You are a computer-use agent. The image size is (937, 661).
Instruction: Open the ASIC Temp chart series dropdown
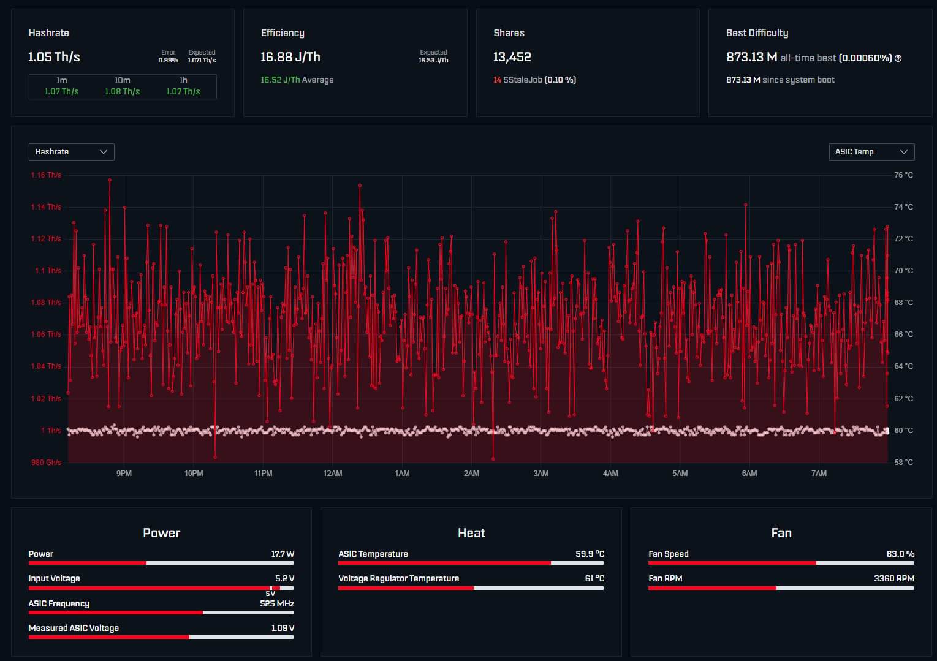click(871, 152)
